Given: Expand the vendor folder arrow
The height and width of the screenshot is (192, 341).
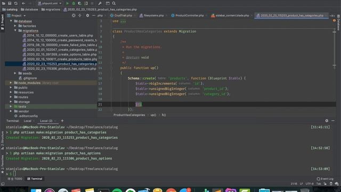Looking at the screenshot, I should 11,111.
